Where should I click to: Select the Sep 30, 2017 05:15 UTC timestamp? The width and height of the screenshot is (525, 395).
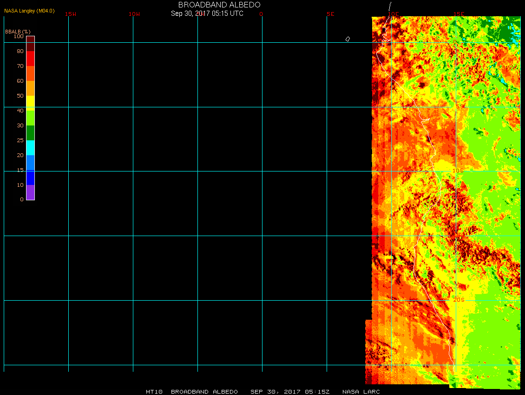[207, 13]
